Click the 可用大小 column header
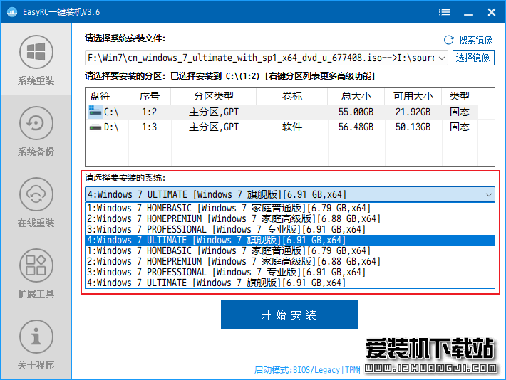The image size is (506, 380). click(413, 96)
